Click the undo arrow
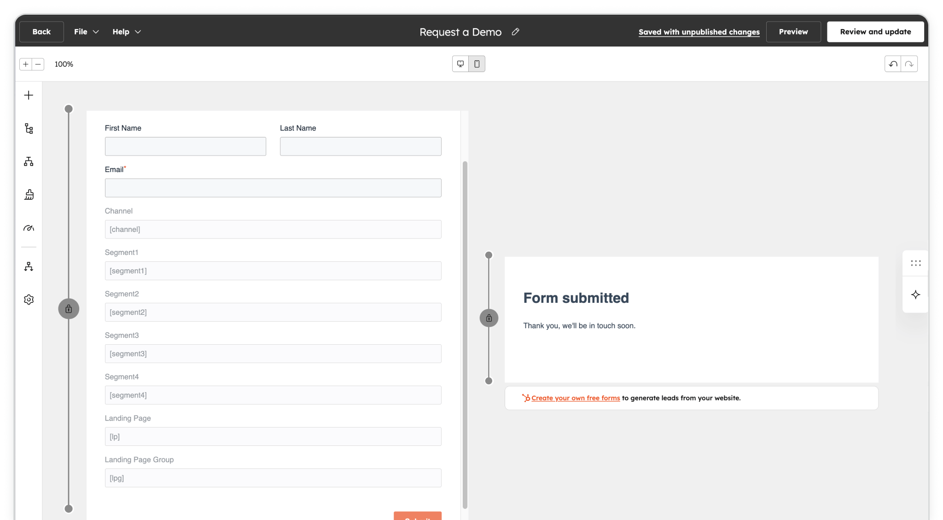The width and height of the screenshot is (943, 520). [893, 64]
